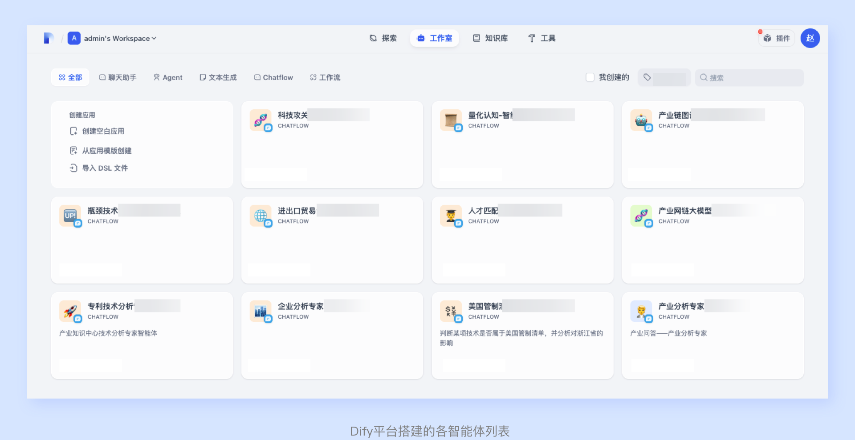Select the 全部 filter tab
This screenshot has height=440, width=855.
[70, 77]
